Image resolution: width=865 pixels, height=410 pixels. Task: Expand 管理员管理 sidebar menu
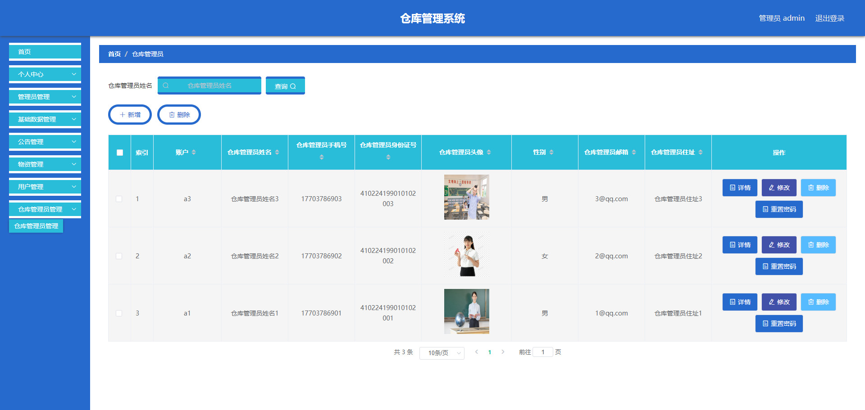pyautogui.click(x=45, y=97)
